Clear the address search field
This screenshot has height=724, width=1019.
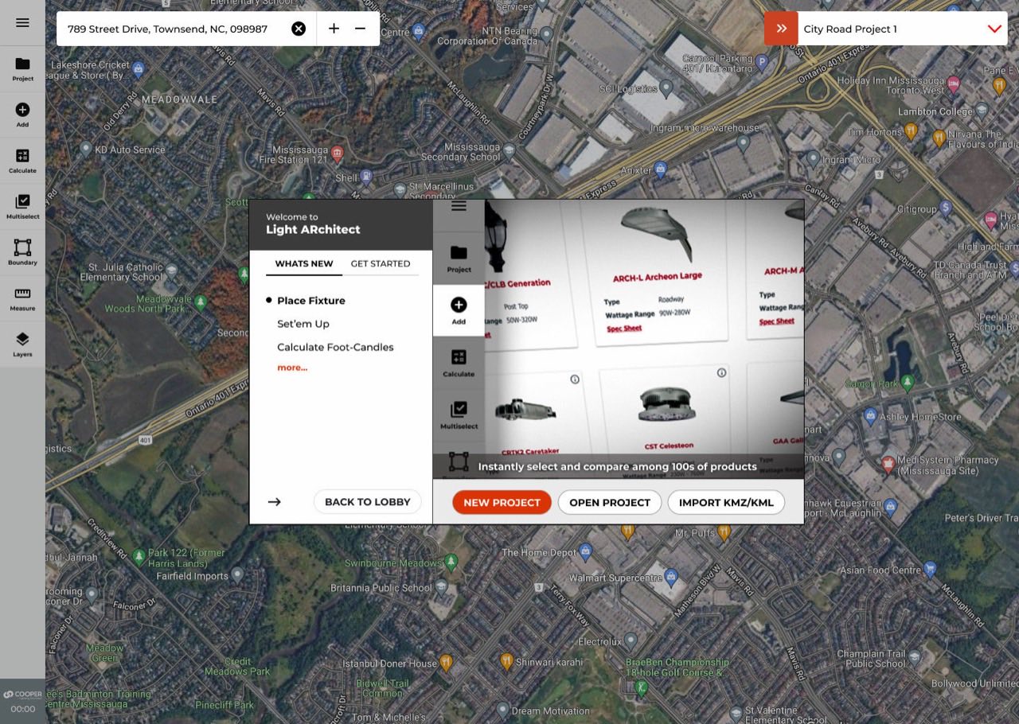[x=299, y=29]
